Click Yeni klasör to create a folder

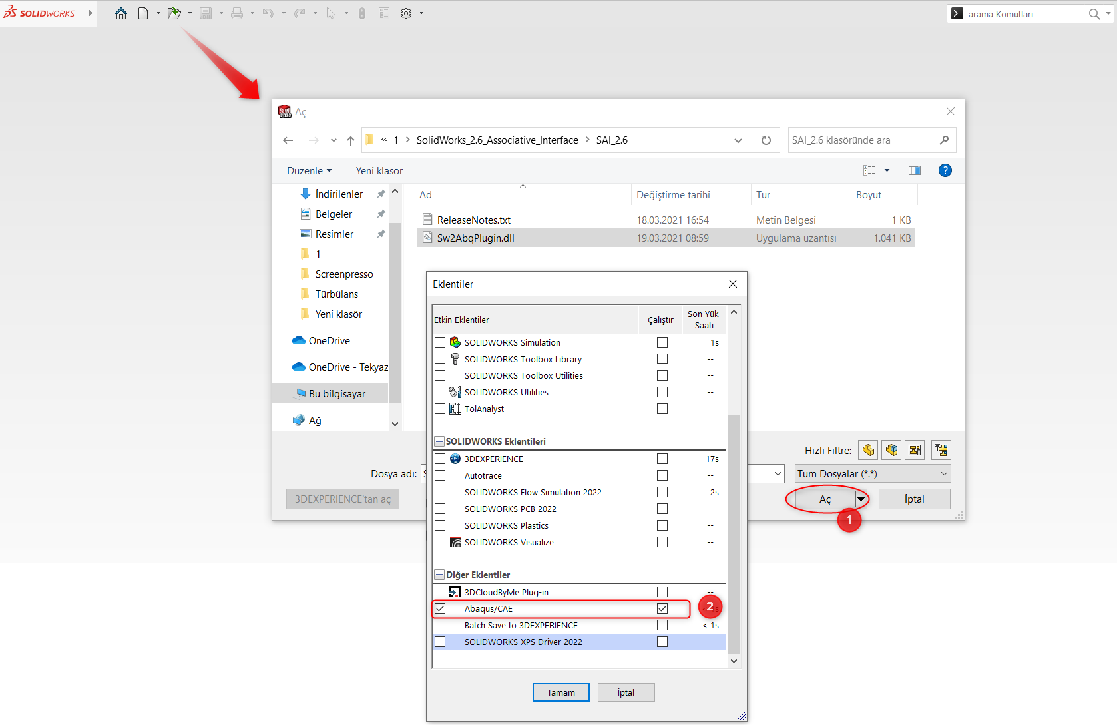(379, 170)
